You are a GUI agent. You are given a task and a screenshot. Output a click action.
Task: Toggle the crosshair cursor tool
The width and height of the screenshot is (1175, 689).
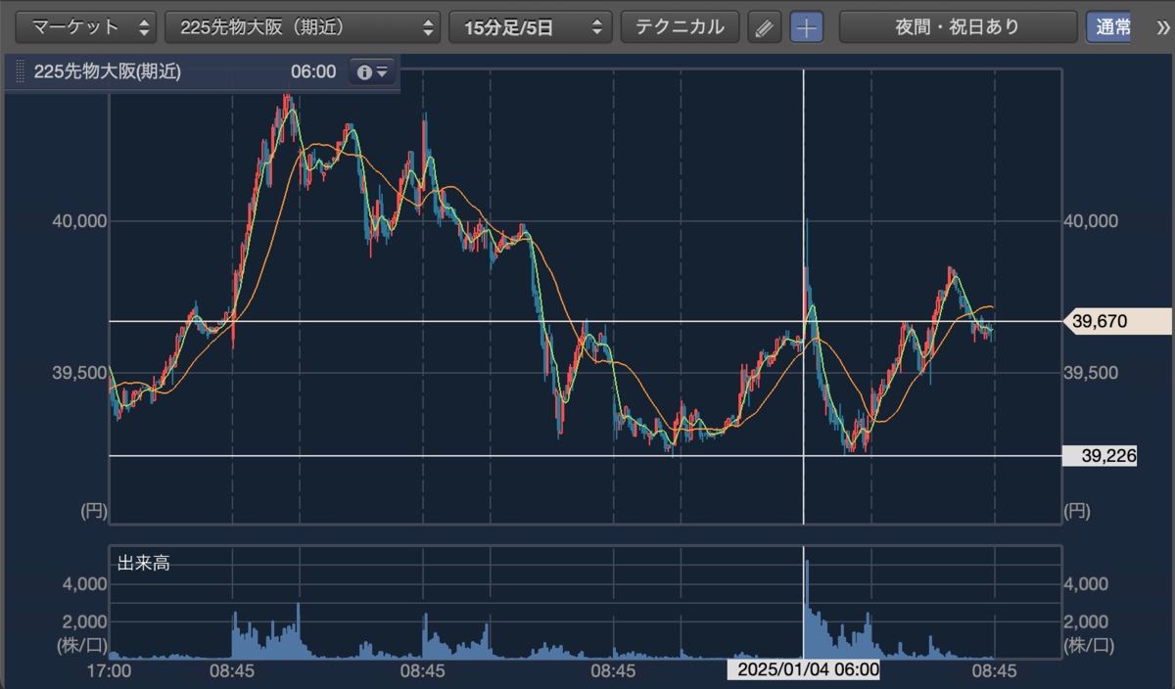tap(807, 27)
